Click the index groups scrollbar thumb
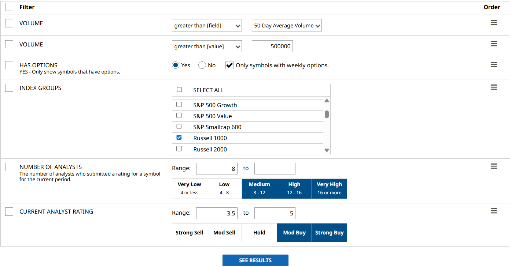The image size is (511, 267). (x=327, y=114)
